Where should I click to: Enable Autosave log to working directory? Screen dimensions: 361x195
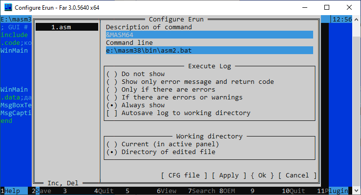coord(112,113)
